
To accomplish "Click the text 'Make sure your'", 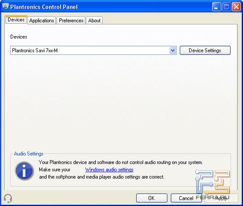I will [54, 170].
